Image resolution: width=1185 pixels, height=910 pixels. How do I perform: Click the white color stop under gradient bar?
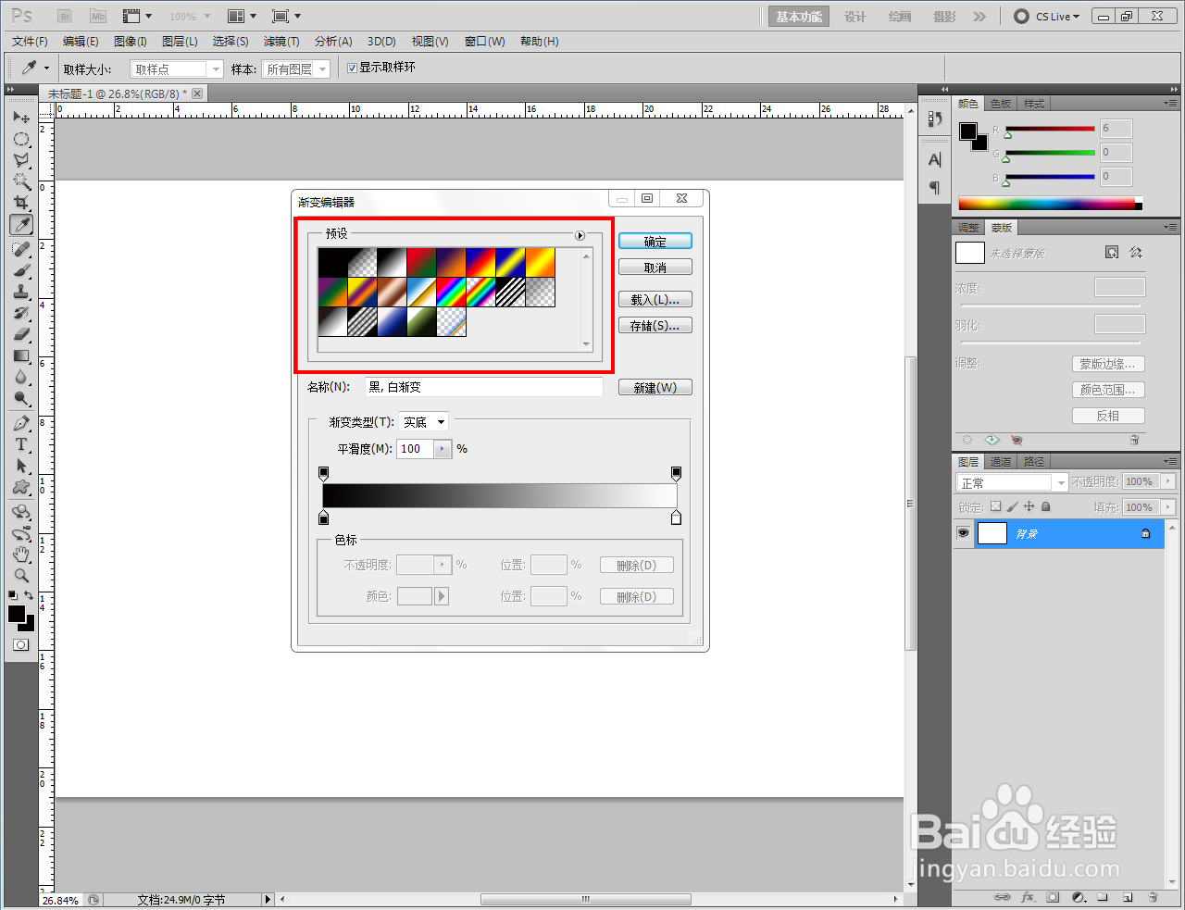coord(676,517)
